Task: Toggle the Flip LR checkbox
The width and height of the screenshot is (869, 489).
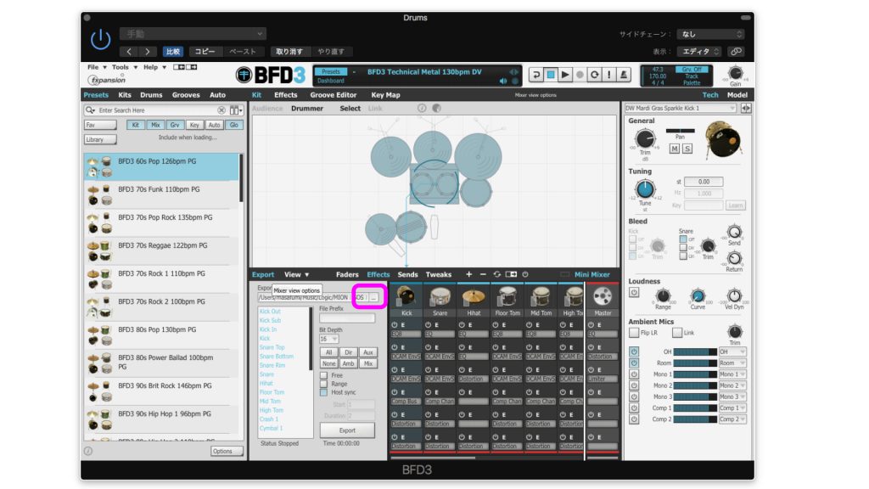Action: point(634,333)
